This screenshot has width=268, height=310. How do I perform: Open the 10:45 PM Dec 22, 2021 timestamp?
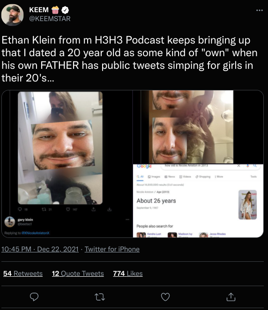tap(40, 249)
